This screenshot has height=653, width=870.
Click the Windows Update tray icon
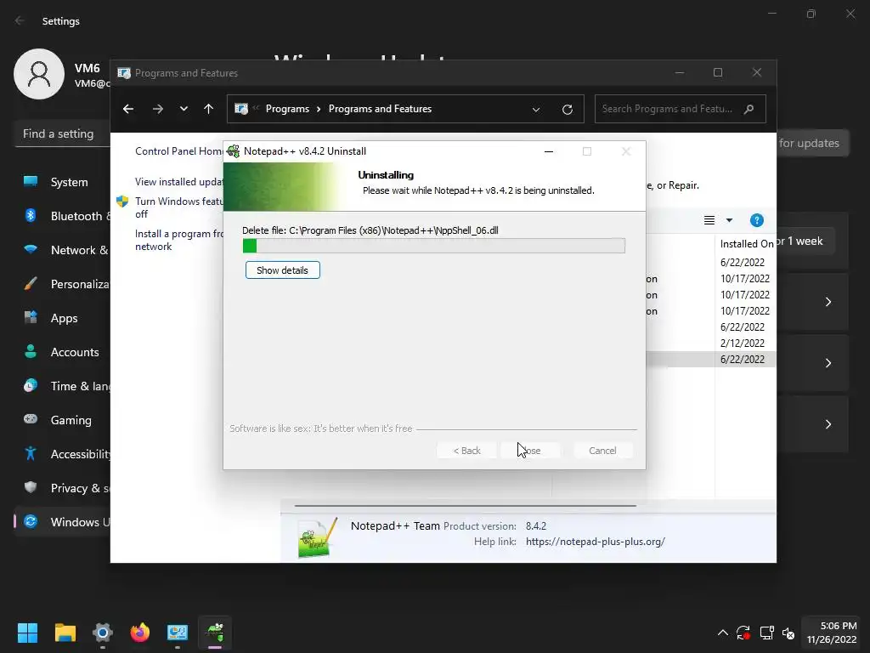(x=743, y=633)
